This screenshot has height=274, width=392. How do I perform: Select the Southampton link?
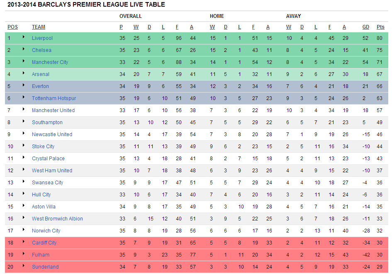[47, 122]
